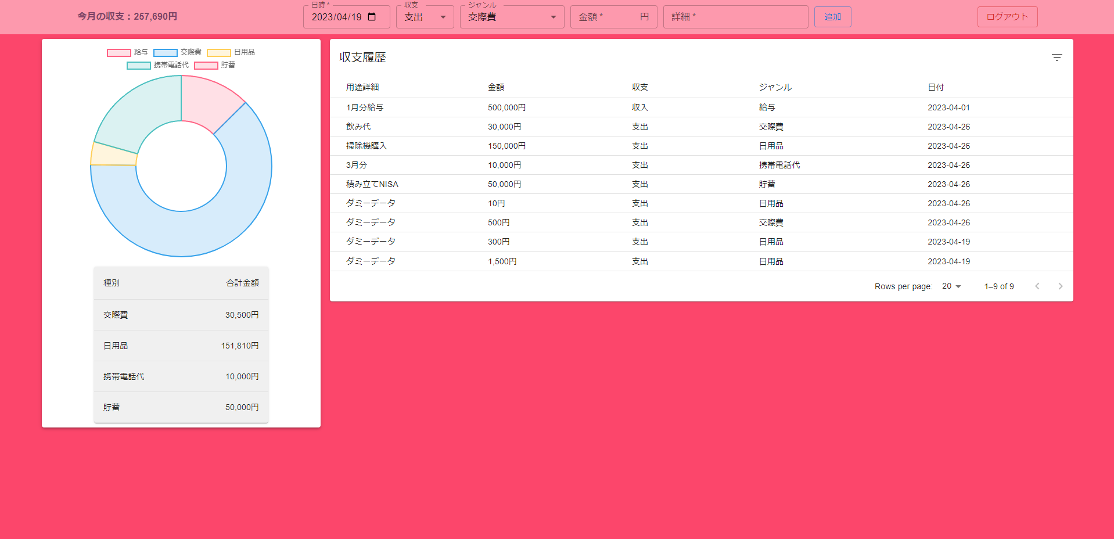The height and width of the screenshot is (539, 1114).
Task: Open the calendar date picker icon
Action: pyautogui.click(x=372, y=17)
